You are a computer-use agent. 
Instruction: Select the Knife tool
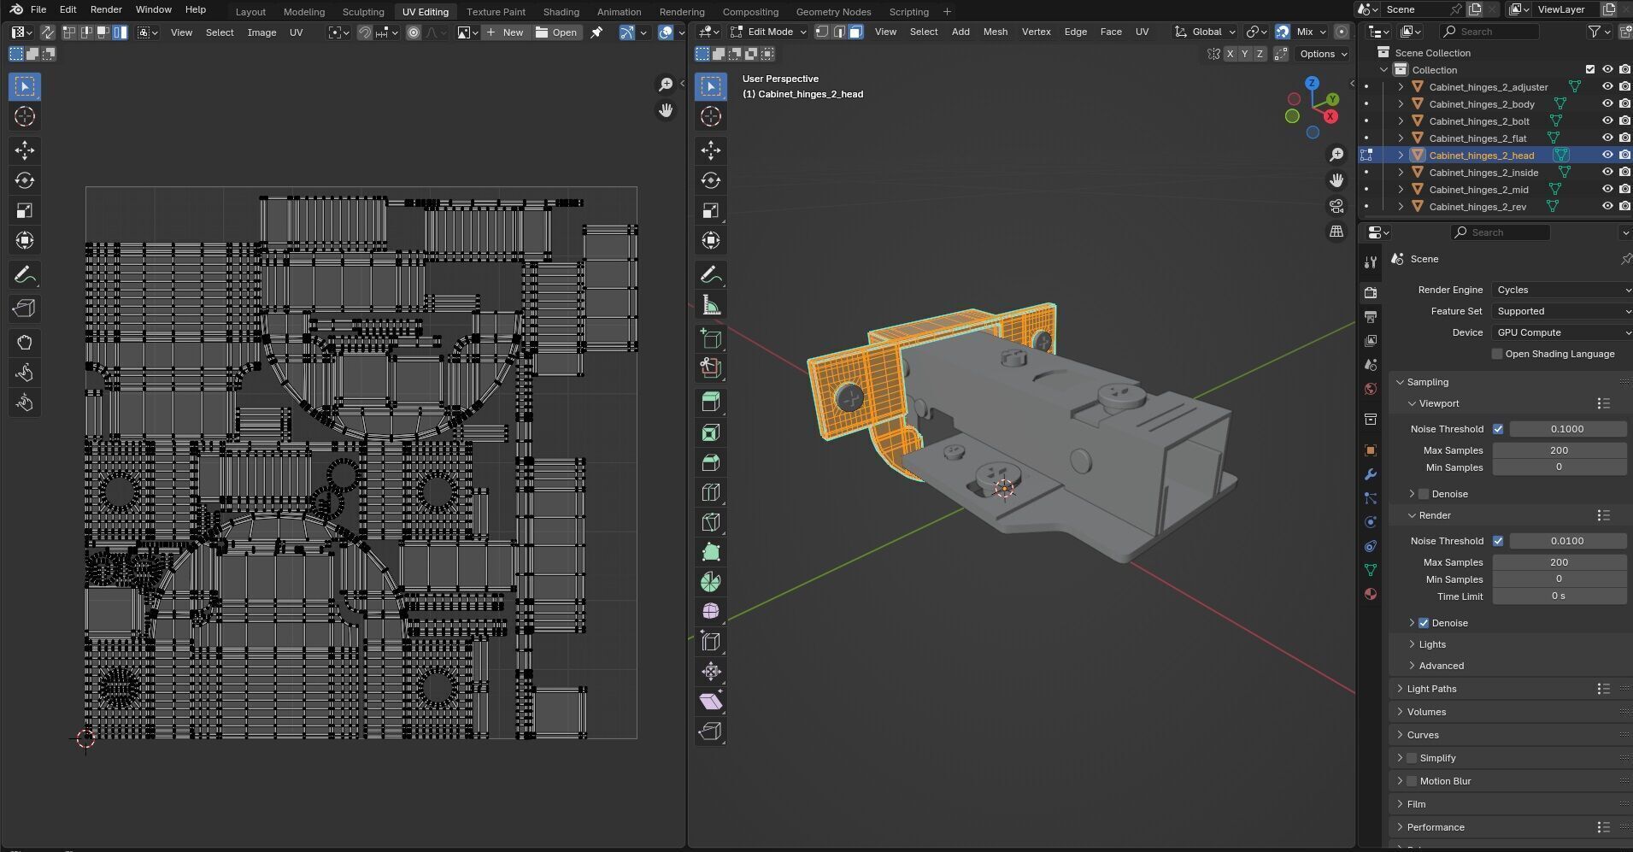711,522
